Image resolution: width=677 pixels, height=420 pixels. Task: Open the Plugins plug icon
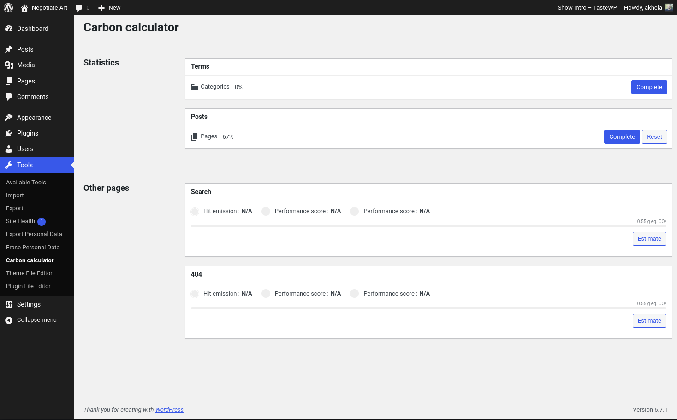coord(9,133)
